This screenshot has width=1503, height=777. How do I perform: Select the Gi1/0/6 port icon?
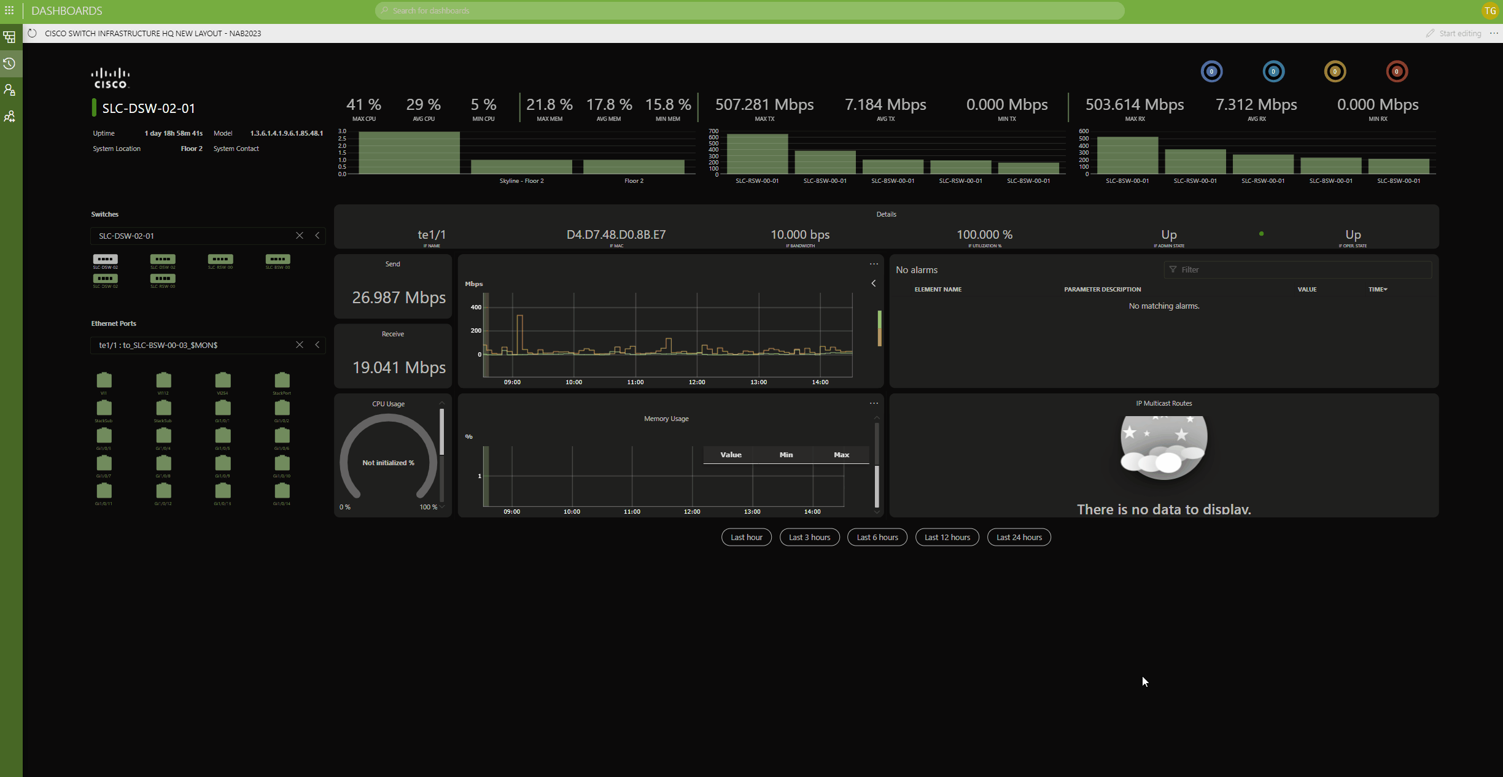tap(282, 435)
